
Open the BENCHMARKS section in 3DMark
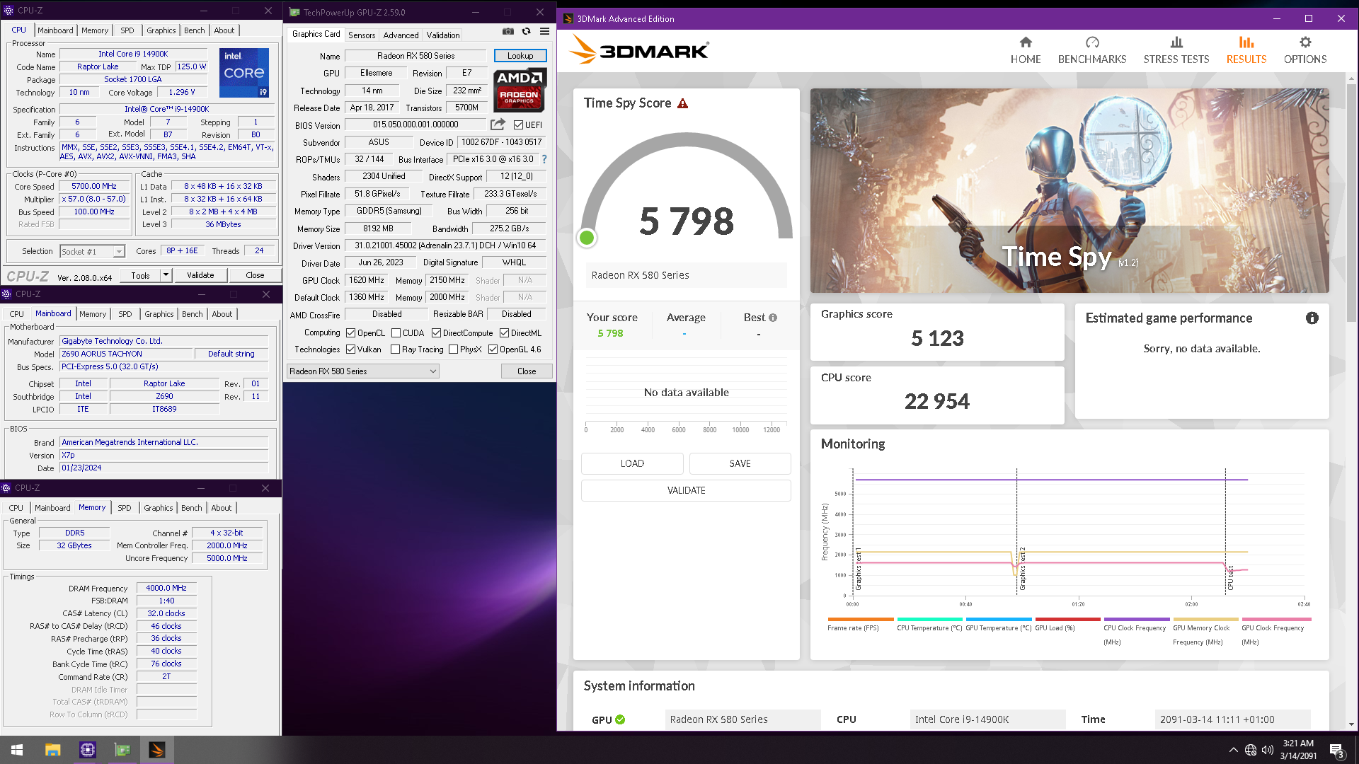tap(1091, 51)
